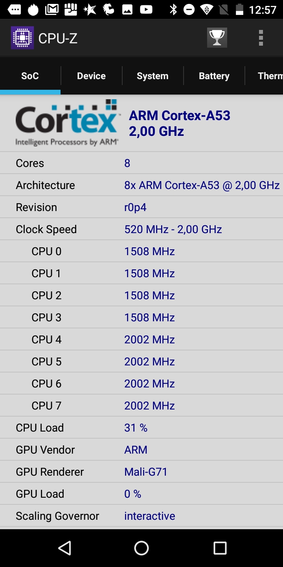This screenshot has height=567, width=283.
Task: Open recent apps with square button
Action: tap(220, 548)
